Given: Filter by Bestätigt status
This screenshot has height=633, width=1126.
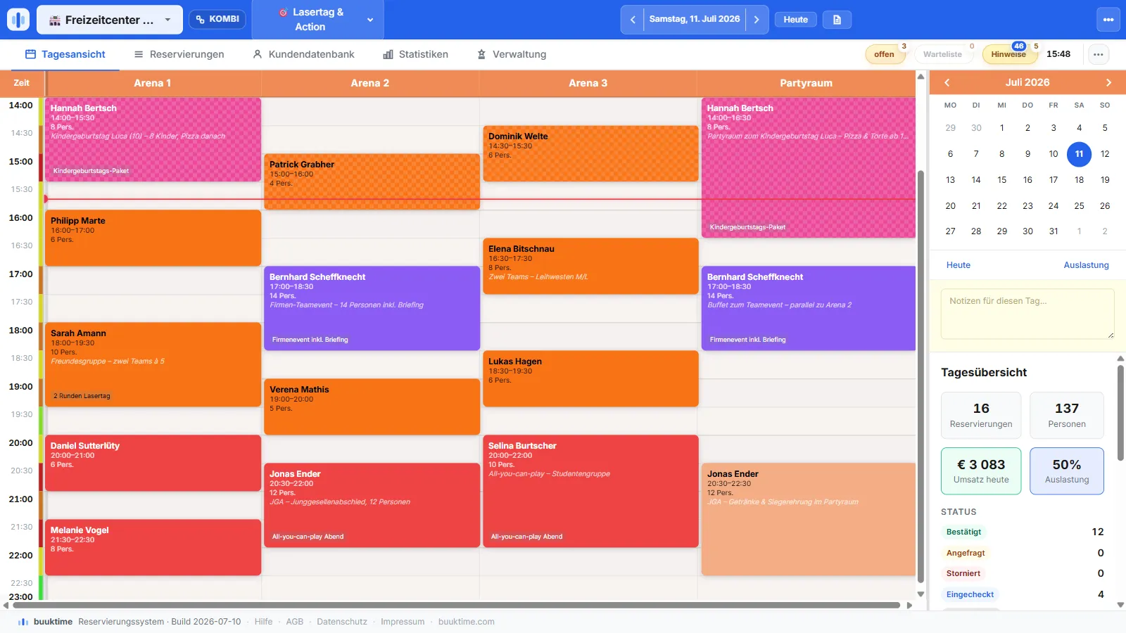Looking at the screenshot, I should click(x=963, y=532).
